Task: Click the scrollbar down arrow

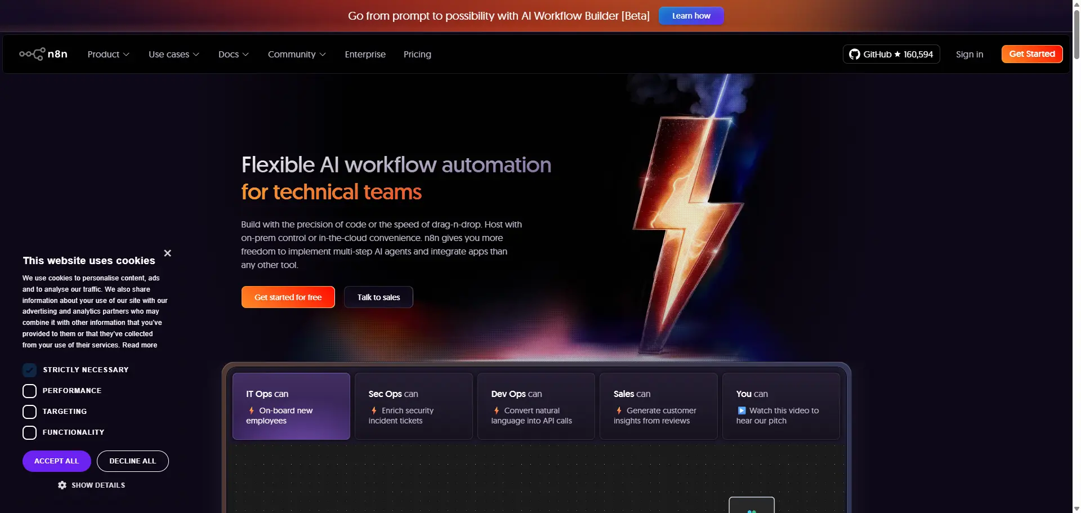Action: point(1076,508)
